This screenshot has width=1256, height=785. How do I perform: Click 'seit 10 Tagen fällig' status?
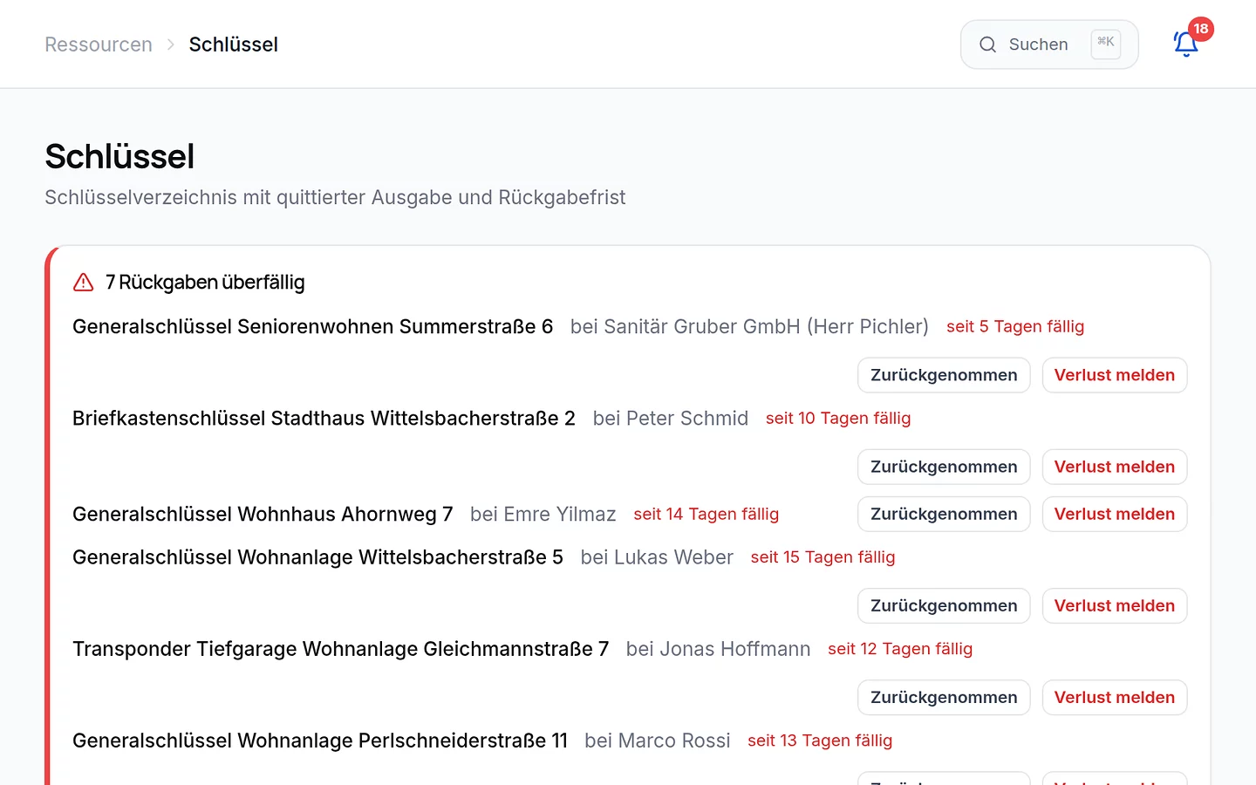pyautogui.click(x=838, y=418)
